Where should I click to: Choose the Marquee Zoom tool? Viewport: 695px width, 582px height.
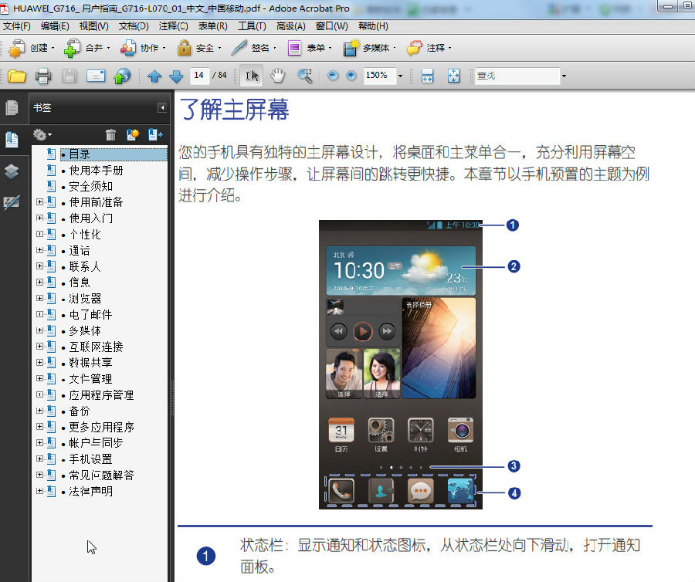coord(305,76)
